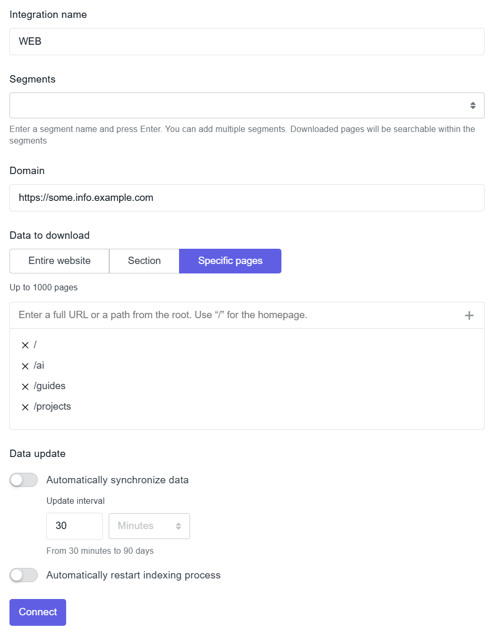The height and width of the screenshot is (640, 493).
Task: Click the URL or path entry field
Action: point(236,316)
